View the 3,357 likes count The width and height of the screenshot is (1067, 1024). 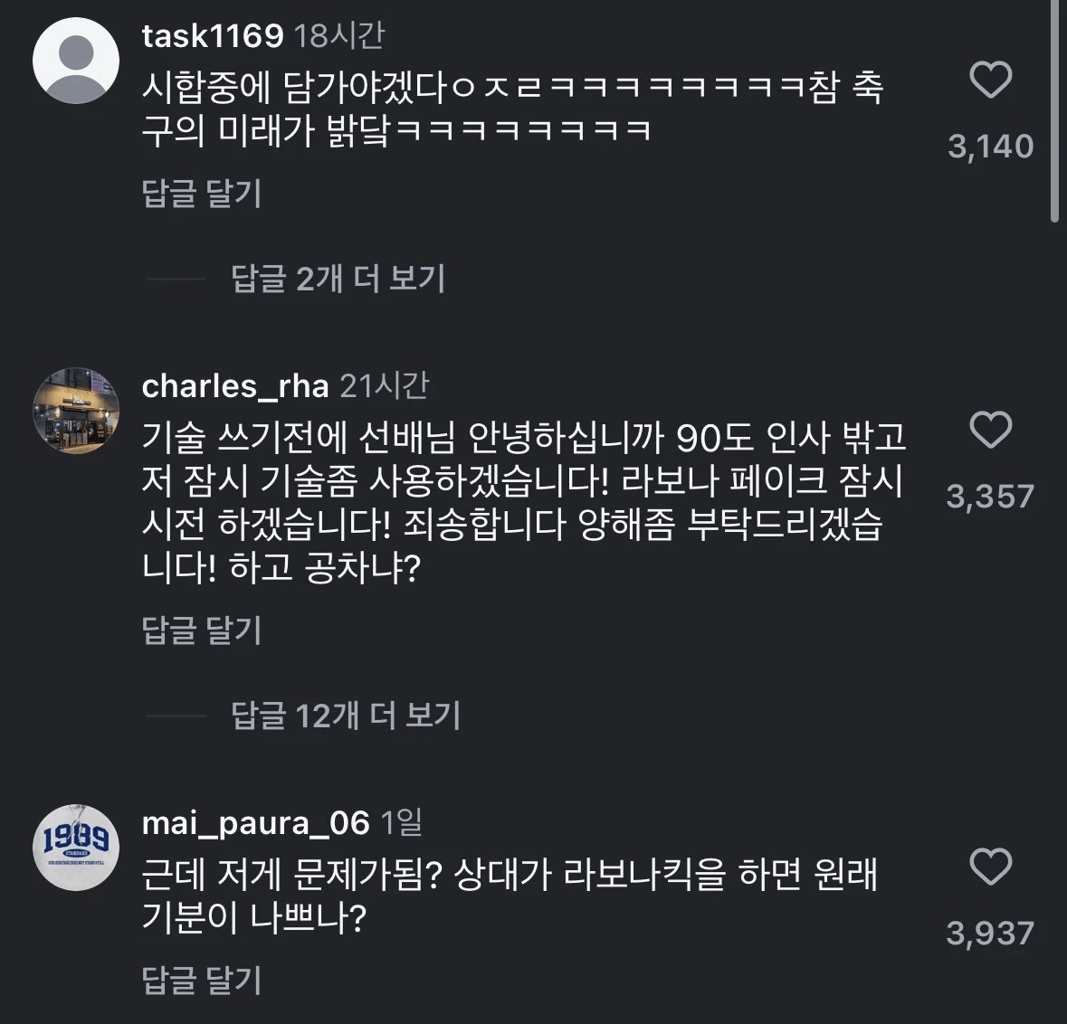pos(990,497)
